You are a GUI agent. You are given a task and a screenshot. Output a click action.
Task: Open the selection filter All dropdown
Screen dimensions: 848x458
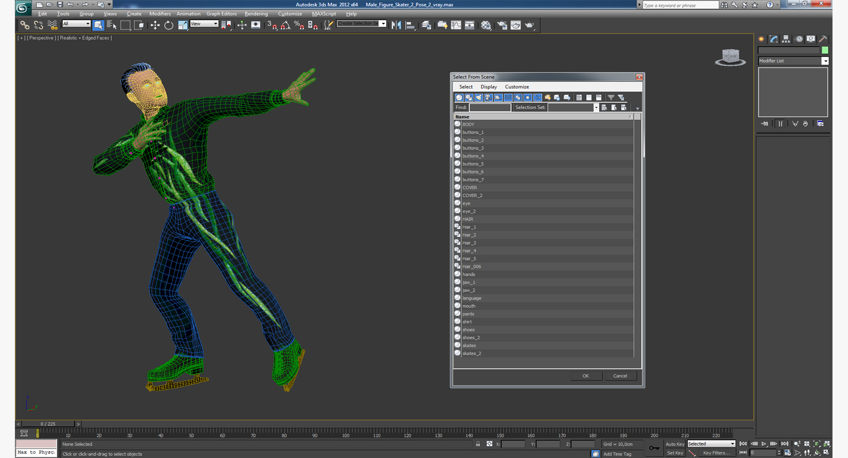point(76,24)
